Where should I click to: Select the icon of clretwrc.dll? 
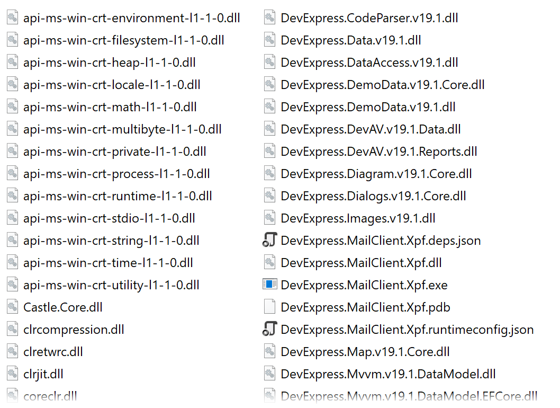click(13, 351)
